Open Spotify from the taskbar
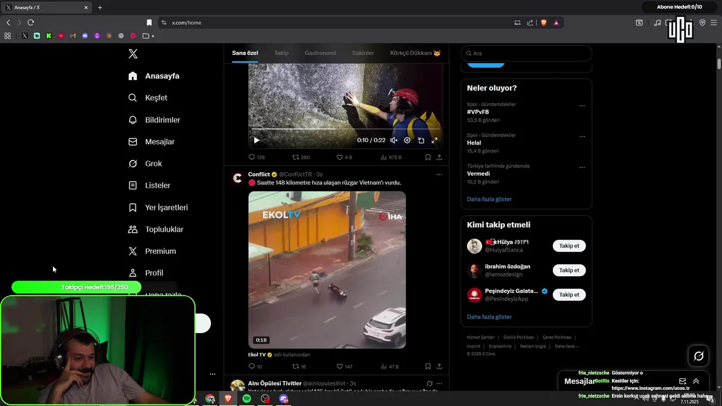The width and height of the screenshot is (722, 406). click(246, 399)
